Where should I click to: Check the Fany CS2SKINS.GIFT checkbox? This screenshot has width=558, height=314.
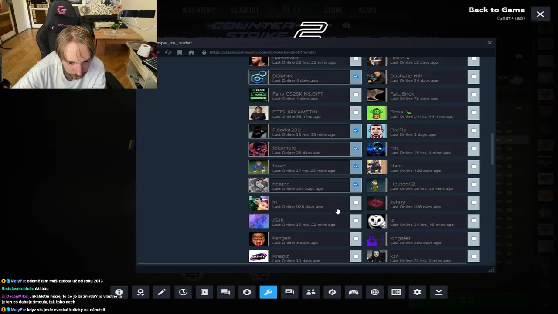point(356,94)
